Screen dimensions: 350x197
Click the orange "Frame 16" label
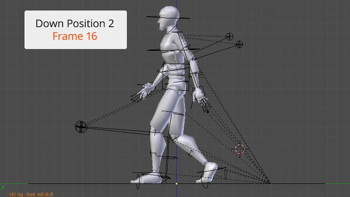[75, 36]
